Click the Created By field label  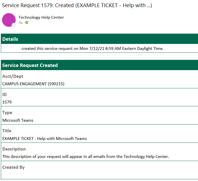click(x=13, y=167)
